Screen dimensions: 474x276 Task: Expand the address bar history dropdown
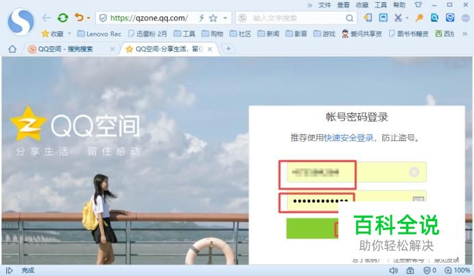tap(225, 18)
